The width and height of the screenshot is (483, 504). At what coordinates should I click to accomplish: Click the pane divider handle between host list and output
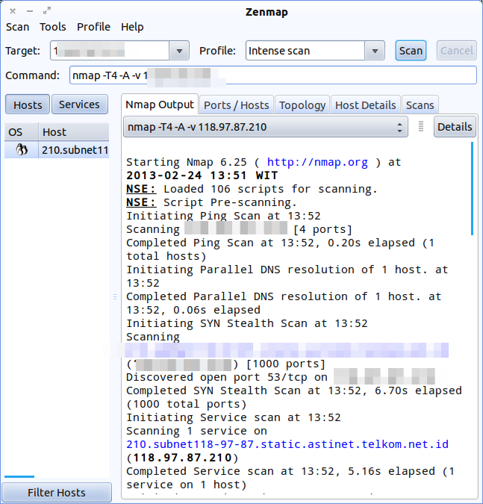[x=115, y=296]
